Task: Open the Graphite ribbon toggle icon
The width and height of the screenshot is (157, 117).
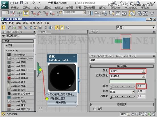Action: tap(112, 13)
